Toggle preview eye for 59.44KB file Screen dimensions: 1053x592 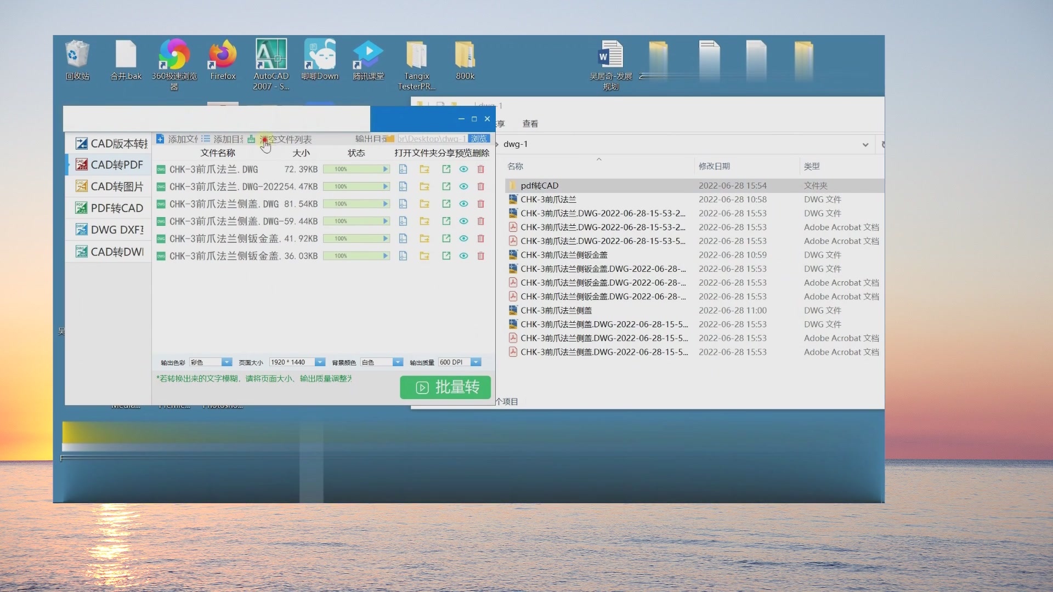463,221
